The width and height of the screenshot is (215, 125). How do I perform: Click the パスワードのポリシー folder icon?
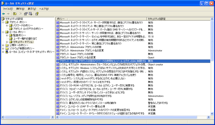click(x=11, y=25)
